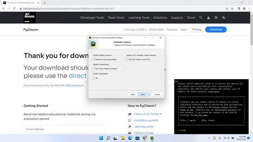Open the Team Tools menu
The width and height of the screenshot is (253, 142).
point(116,18)
